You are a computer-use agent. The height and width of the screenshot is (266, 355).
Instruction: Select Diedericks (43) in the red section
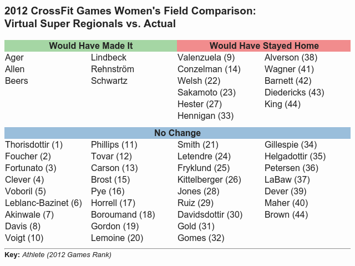tap(294, 93)
